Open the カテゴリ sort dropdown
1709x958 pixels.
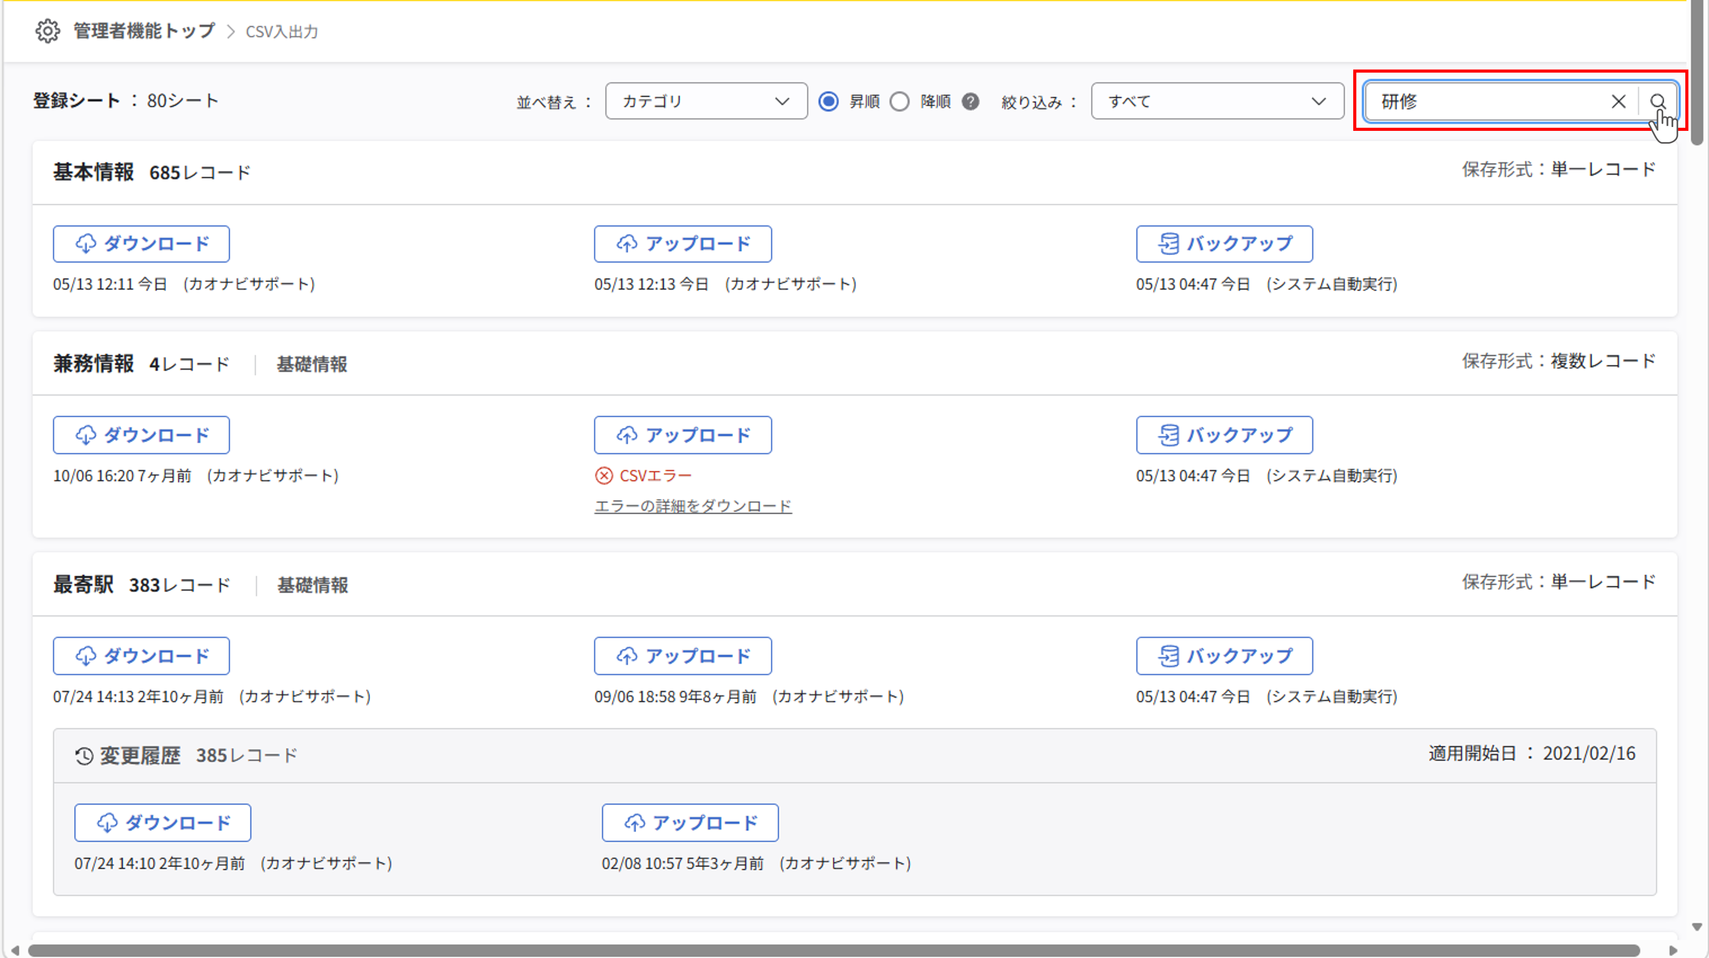[x=706, y=101]
